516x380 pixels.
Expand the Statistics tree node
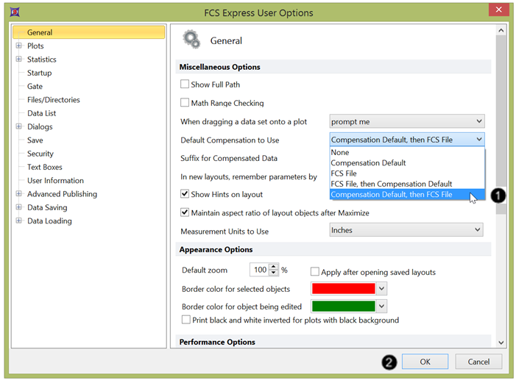pyautogui.click(x=18, y=59)
